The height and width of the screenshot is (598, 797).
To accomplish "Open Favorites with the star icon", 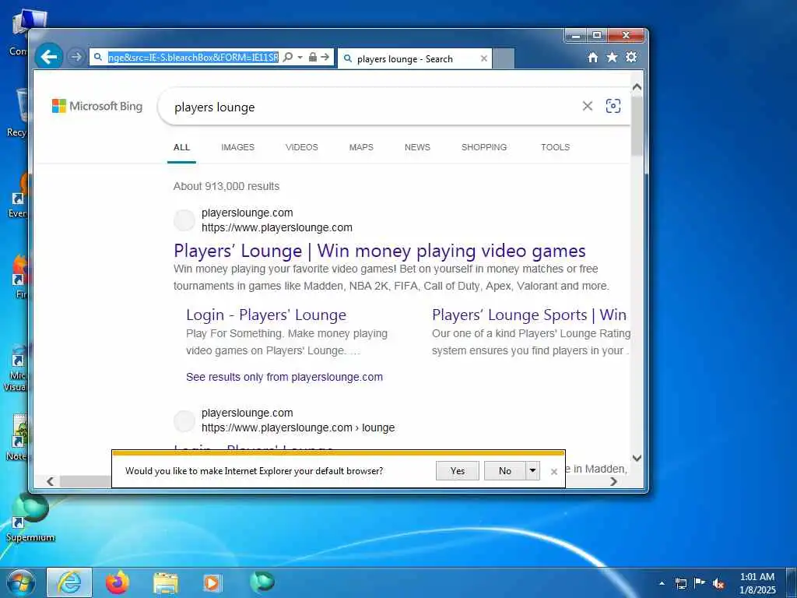I will point(612,58).
